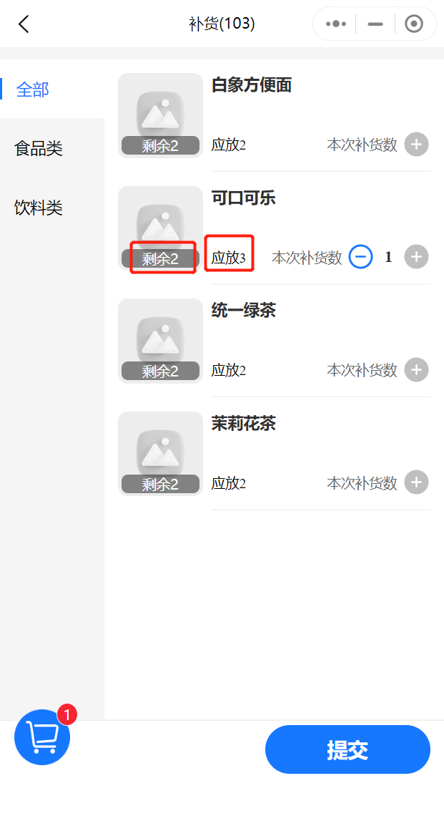Image resolution: width=444 pixels, height=816 pixels.
Task: Add one 茉莉花茶 with plus button
Action: click(x=416, y=482)
